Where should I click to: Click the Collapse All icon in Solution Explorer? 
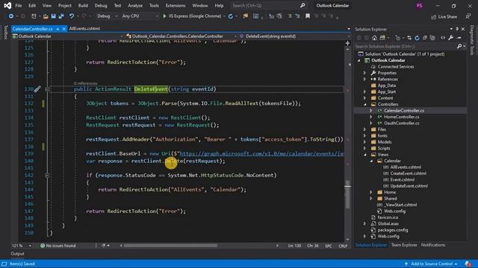click(x=425, y=38)
